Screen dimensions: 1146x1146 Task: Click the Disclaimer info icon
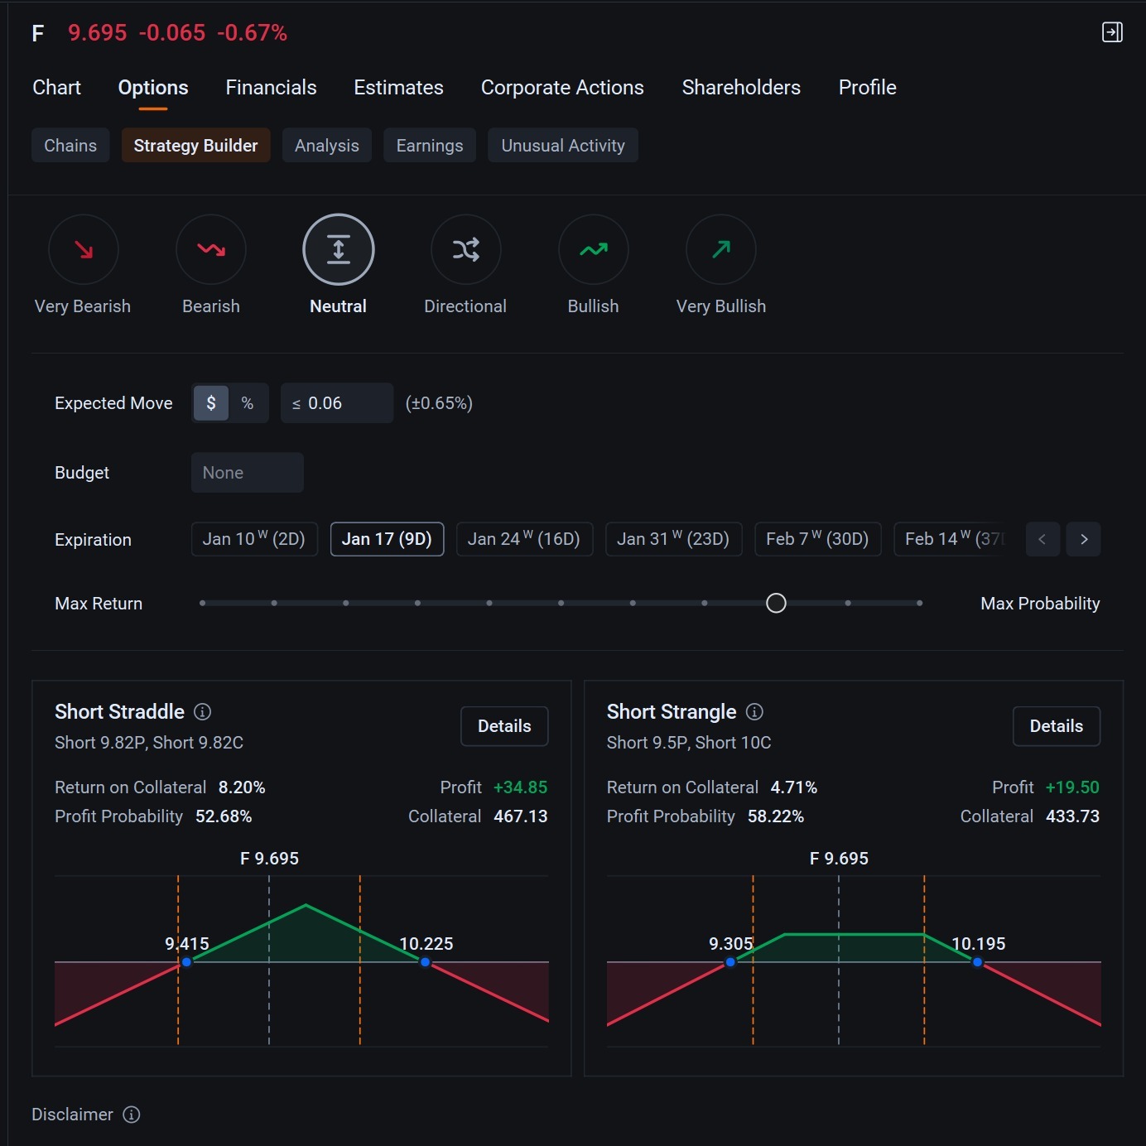tap(132, 1115)
